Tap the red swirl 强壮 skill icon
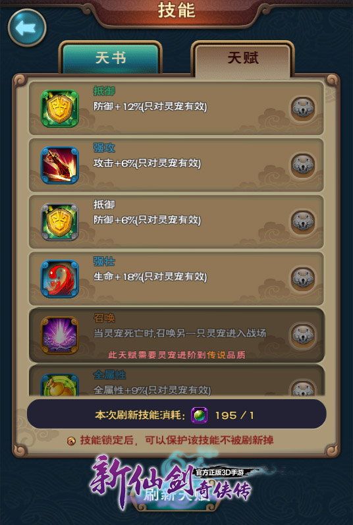This screenshot has height=525, width=353. [59, 279]
